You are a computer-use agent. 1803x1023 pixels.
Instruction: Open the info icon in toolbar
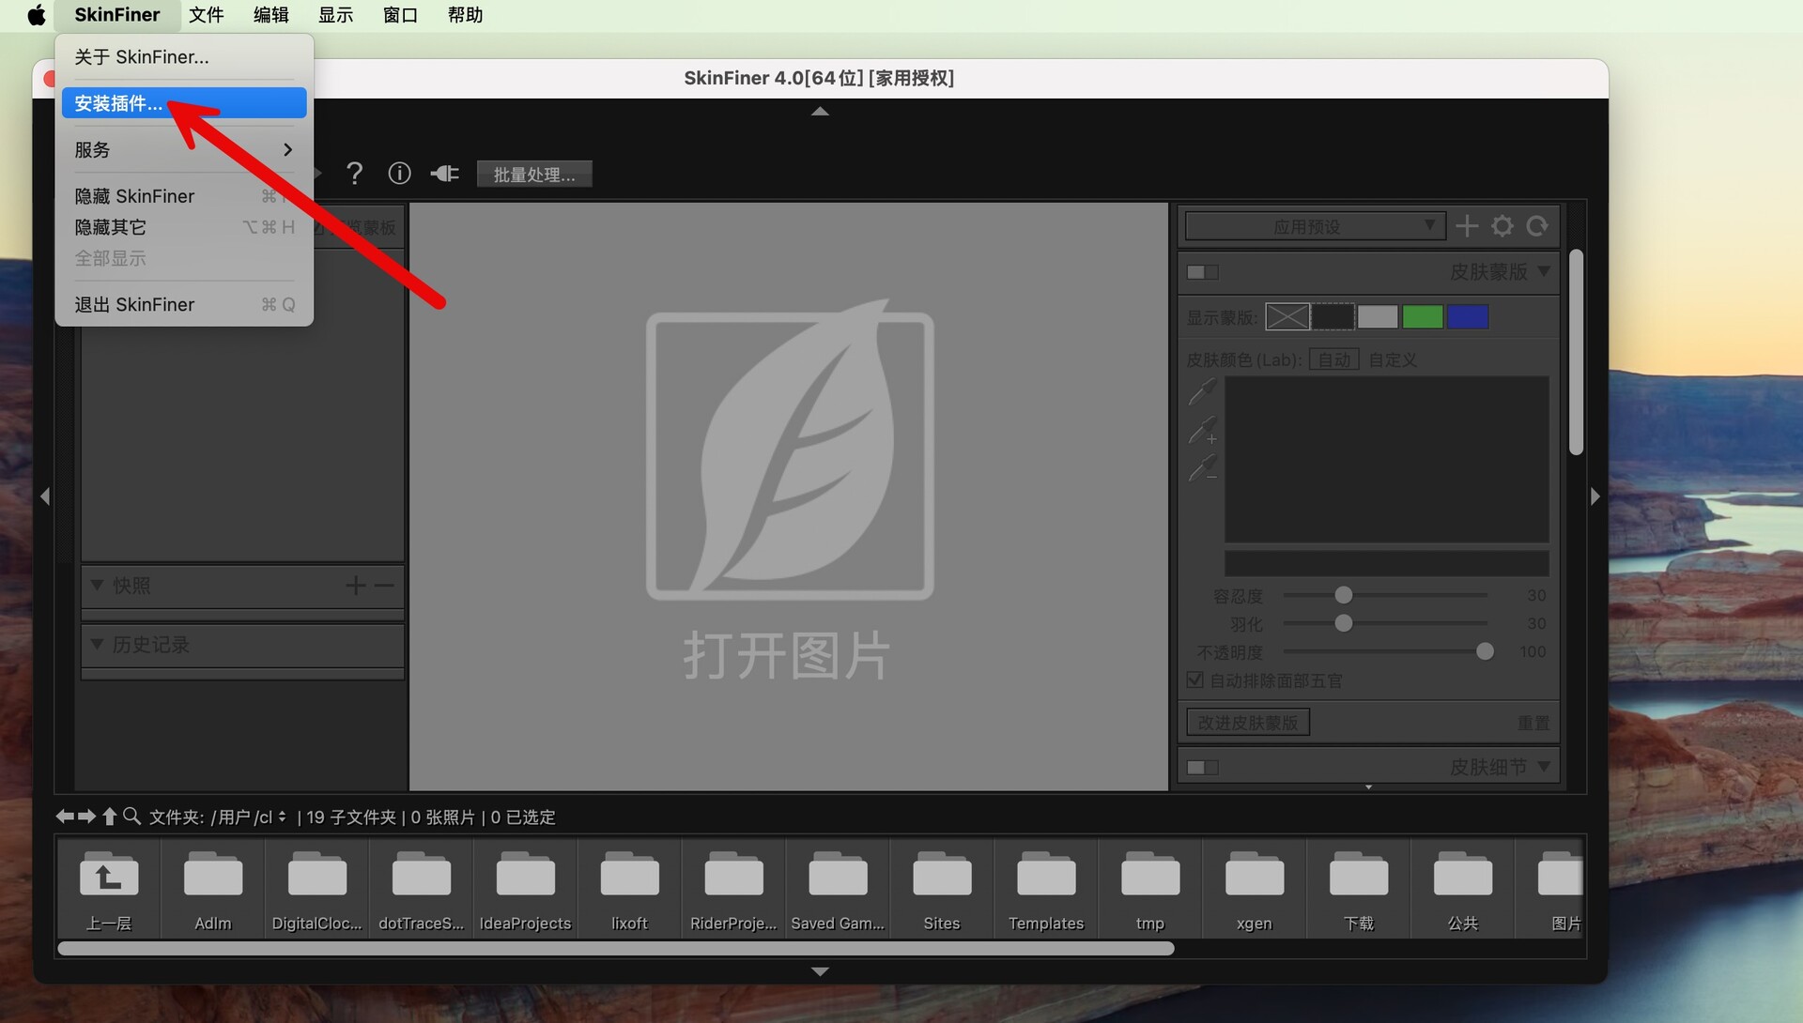click(399, 174)
